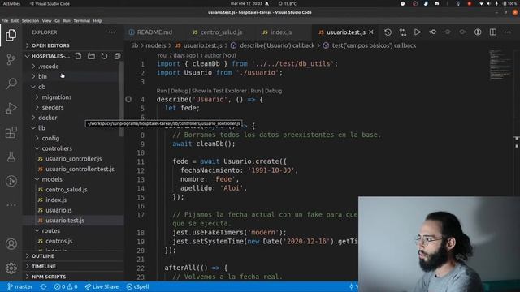Open the Manage gear icon
This screenshot has width=520, height=292.
11,268
